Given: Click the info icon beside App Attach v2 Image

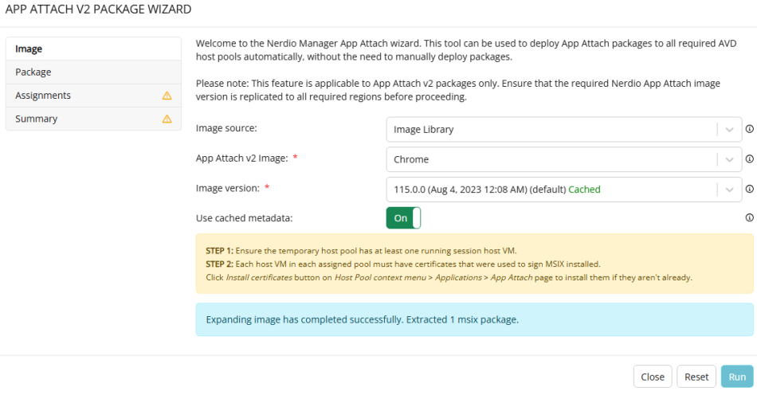Looking at the screenshot, I should tap(749, 158).
